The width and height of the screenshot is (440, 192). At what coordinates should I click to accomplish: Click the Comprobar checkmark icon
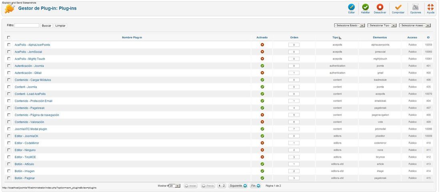(x=398, y=7)
